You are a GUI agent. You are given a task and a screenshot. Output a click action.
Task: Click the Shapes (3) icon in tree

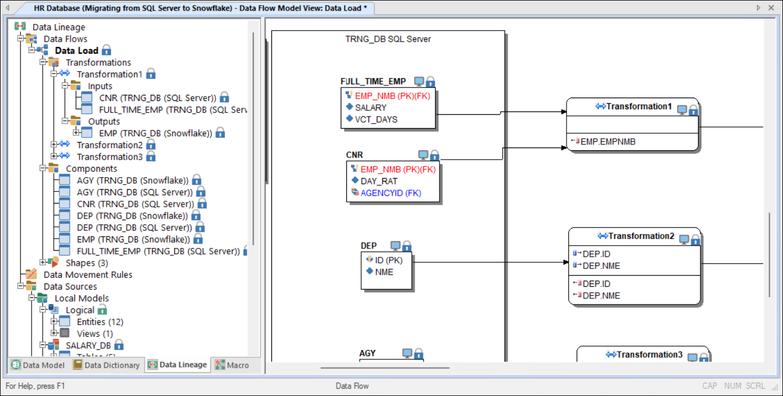(53, 262)
